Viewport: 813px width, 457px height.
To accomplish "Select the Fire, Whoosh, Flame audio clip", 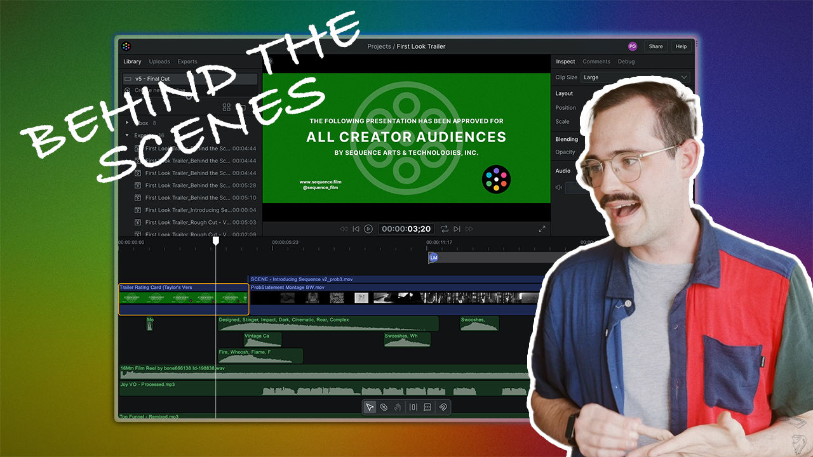I will (x=260, y=355).
